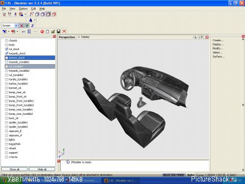Image resolution: width=245 pixels, height=184 pixels.
Task: Maximize viewport with red square icon
Action: [207, 37]
